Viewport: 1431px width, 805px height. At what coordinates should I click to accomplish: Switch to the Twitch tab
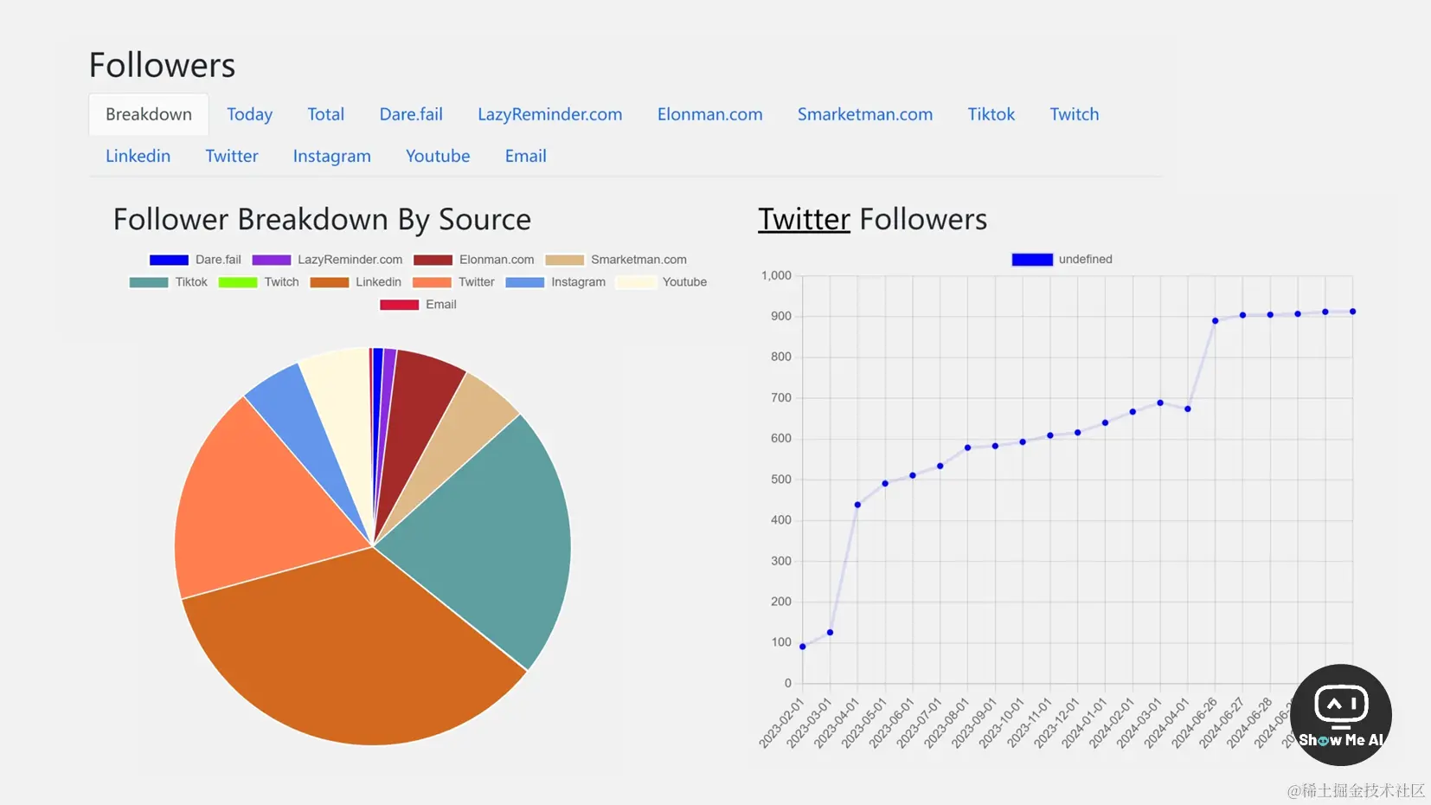(x=1074, y=114)
